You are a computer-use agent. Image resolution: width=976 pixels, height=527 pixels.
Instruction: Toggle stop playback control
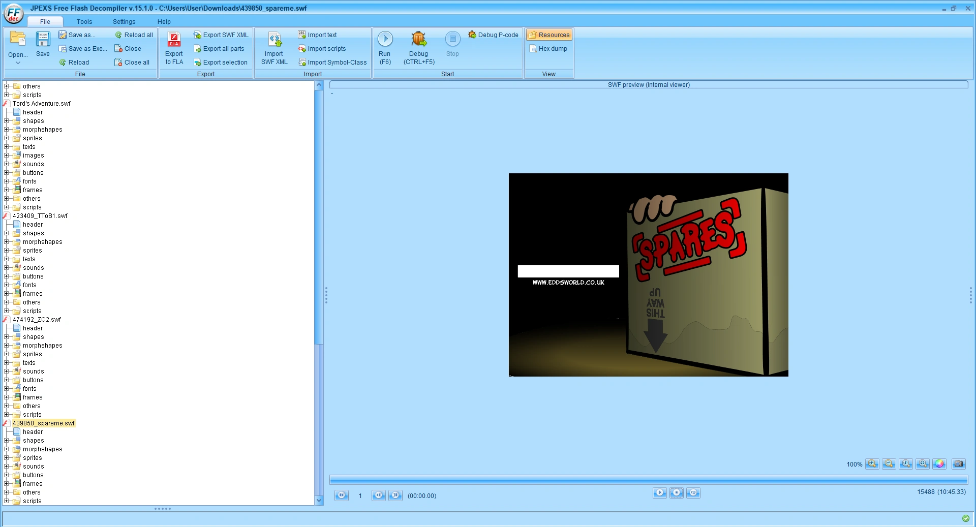(x=676, y=492)
